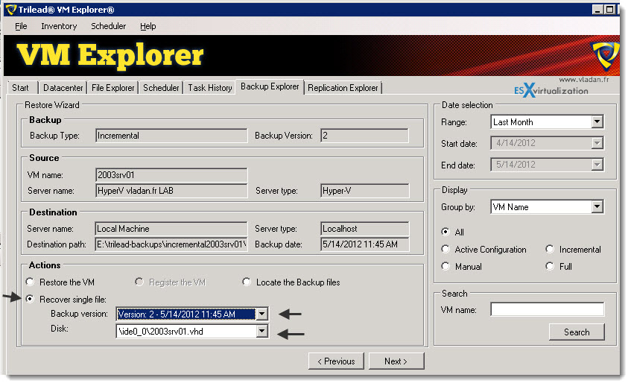Screen dimensions: 631x386
Task: Click the VM name search input field
Action: (548, 309)
